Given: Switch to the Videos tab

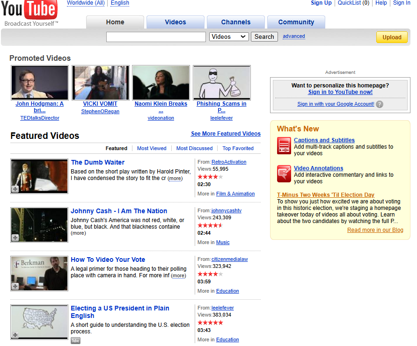Looking at the screenshot, I should click(176, 22).
